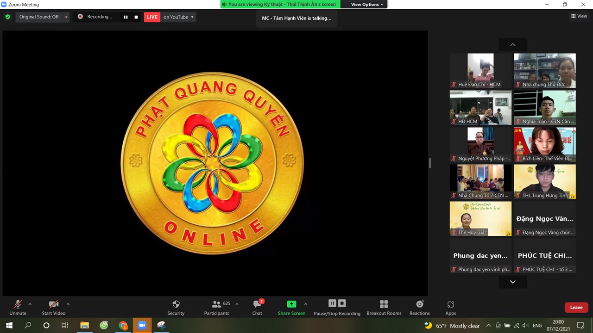Toggle Original Sound setting
This screenshot has width=593, height=333.
[39, 17]
